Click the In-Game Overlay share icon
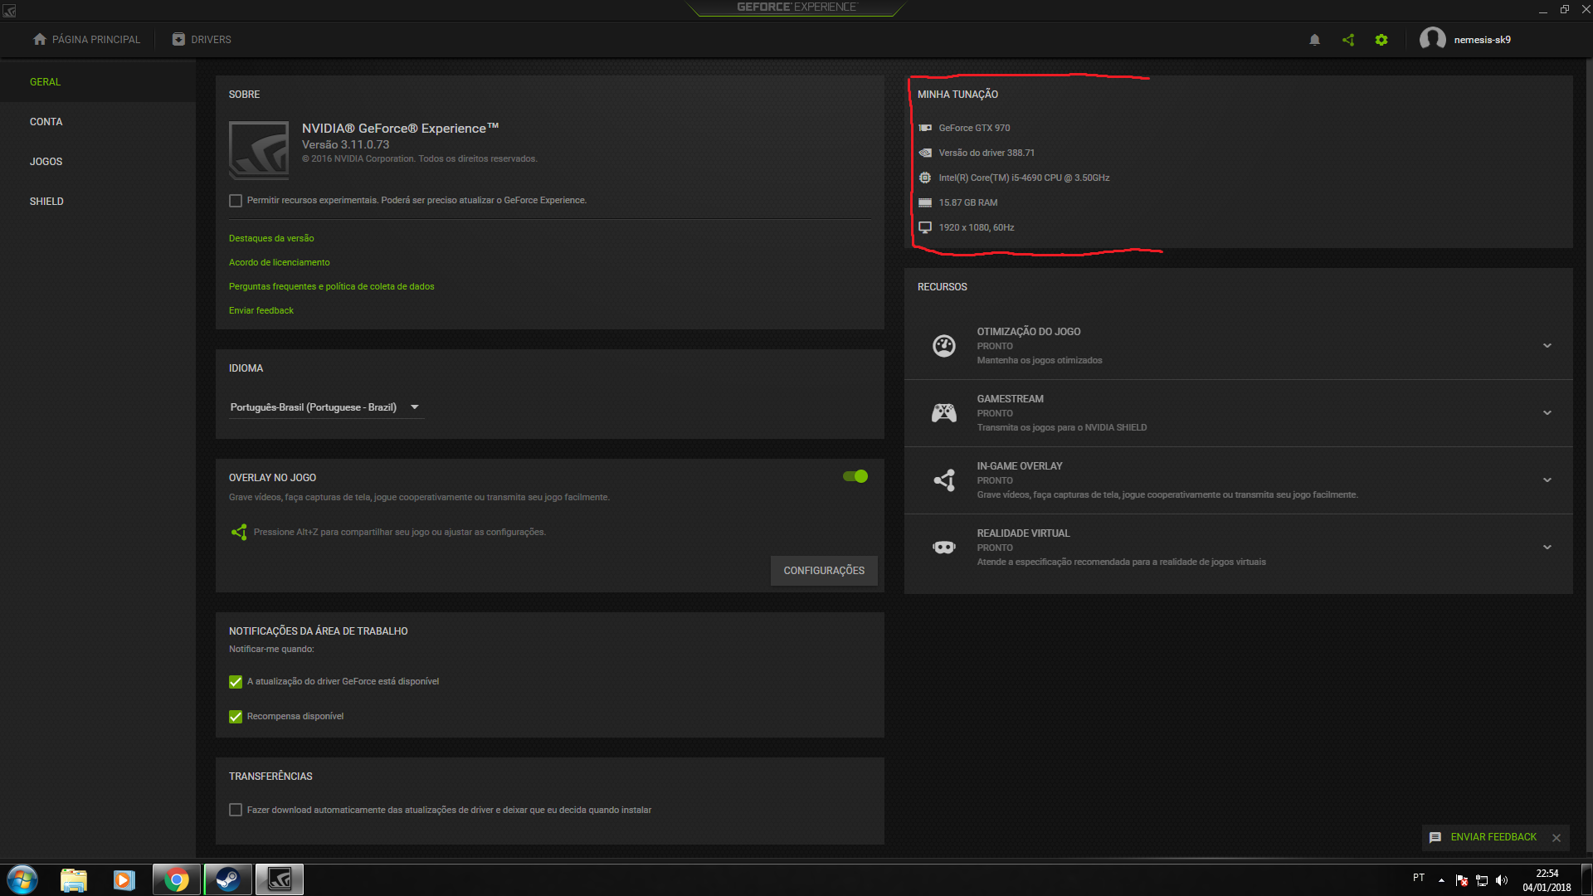The height and width of the screenshot is (896, 1593). [x=944, y=480]
